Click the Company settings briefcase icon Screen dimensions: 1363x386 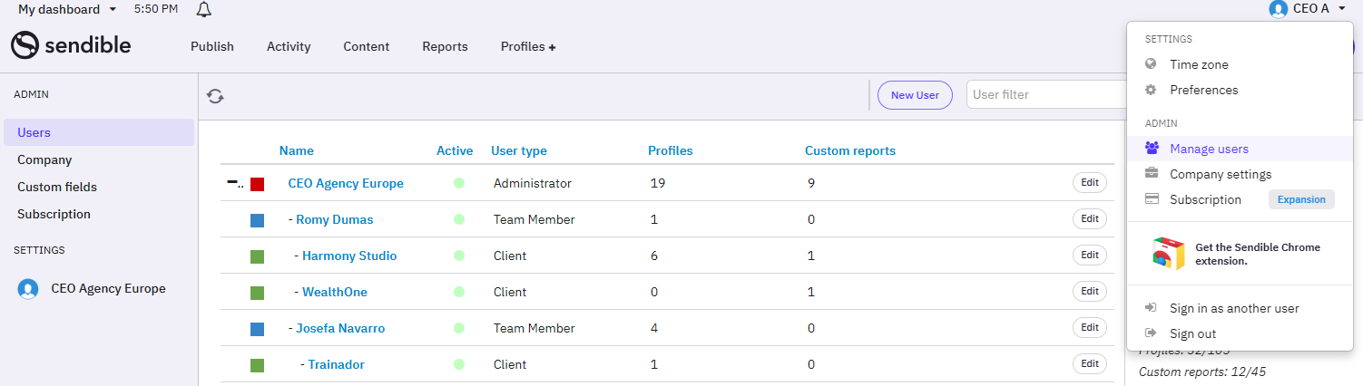click(1152, 173)
